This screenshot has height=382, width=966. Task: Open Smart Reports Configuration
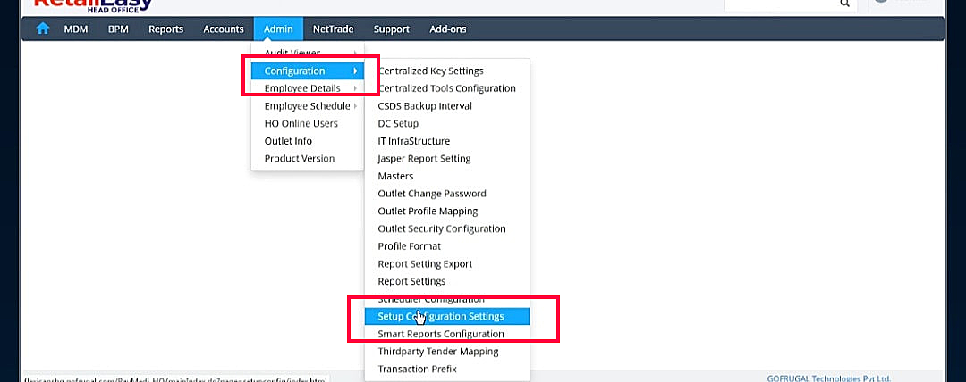click(x=441, y=334)
